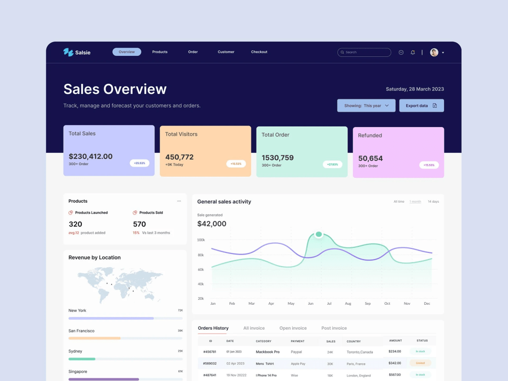This screenshot has width=508, height=381.
Task: Click the $342.00 amount cell
Action: 395,363
